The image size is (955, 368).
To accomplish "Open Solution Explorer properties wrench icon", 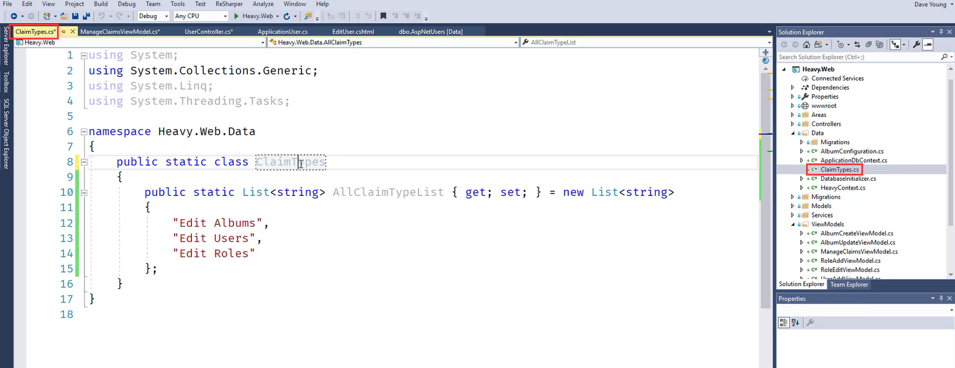I will (917, 45).
